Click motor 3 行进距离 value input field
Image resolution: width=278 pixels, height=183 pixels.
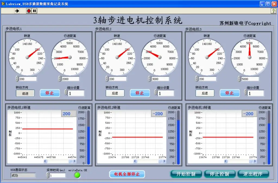tap(250, 79)
